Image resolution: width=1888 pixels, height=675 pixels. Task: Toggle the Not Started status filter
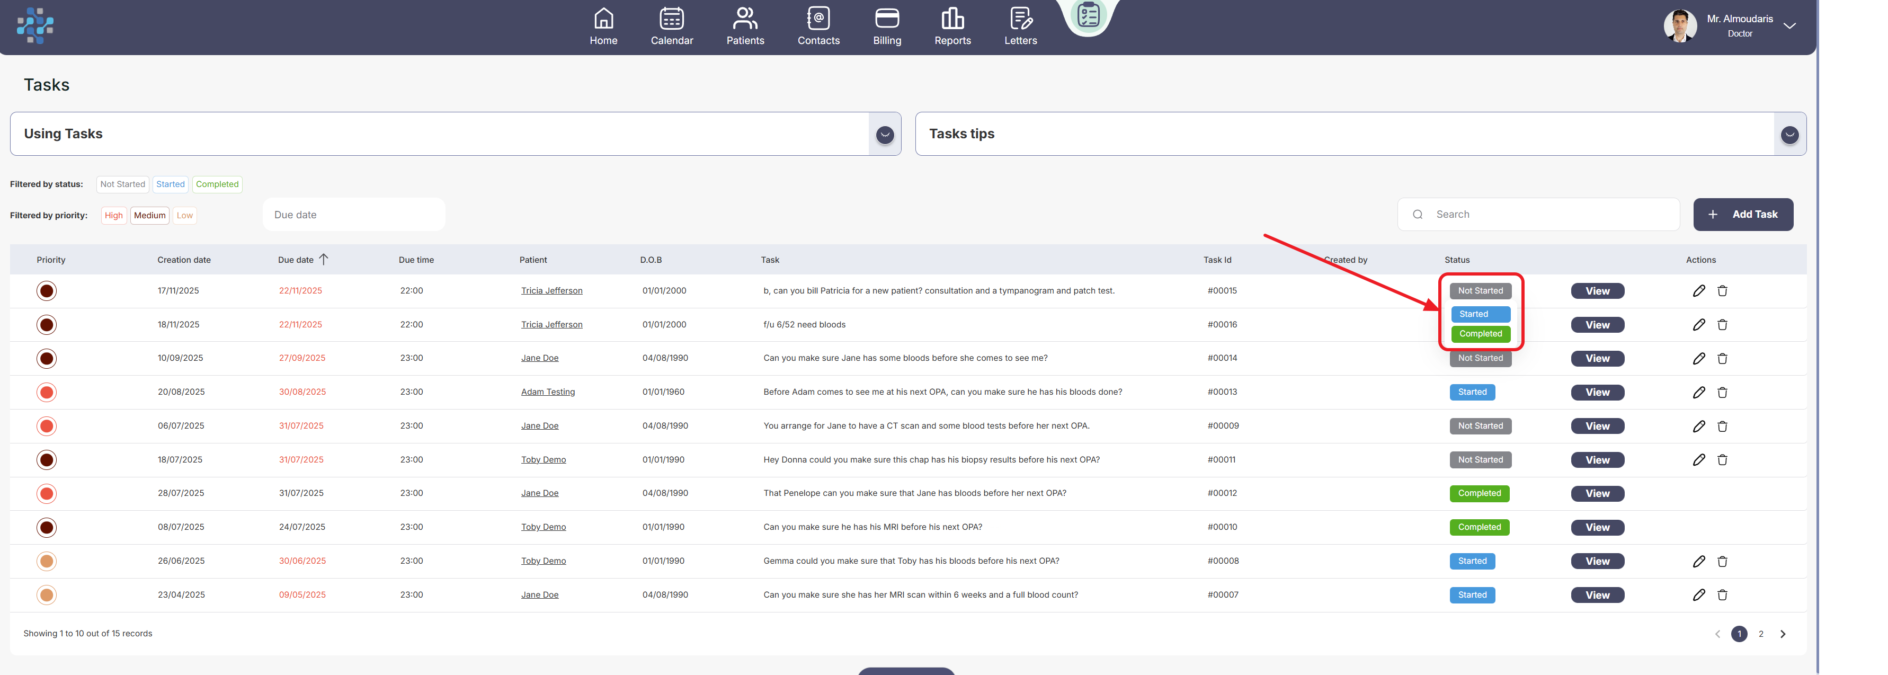point(122,184)
